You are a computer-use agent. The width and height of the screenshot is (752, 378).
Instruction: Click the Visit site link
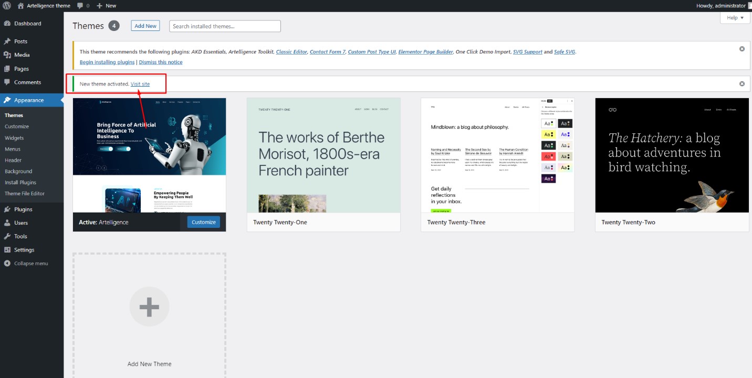140,84
